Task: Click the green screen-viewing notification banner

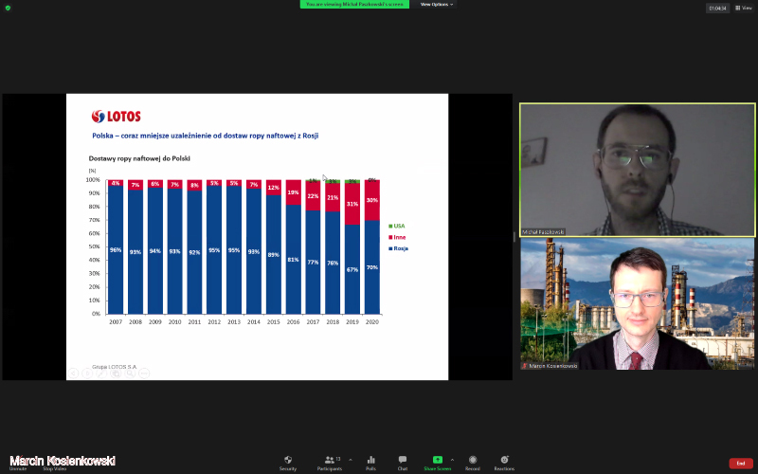Action: point(354,4)
